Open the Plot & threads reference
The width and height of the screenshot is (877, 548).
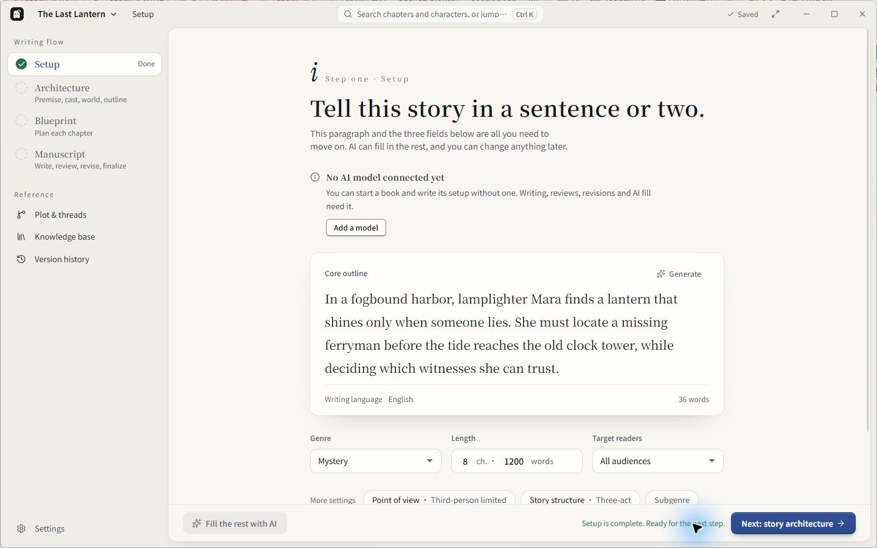(x=85, y=215)
